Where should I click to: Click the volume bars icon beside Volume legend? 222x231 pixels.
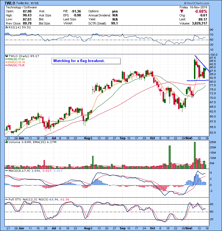point(6,142)
